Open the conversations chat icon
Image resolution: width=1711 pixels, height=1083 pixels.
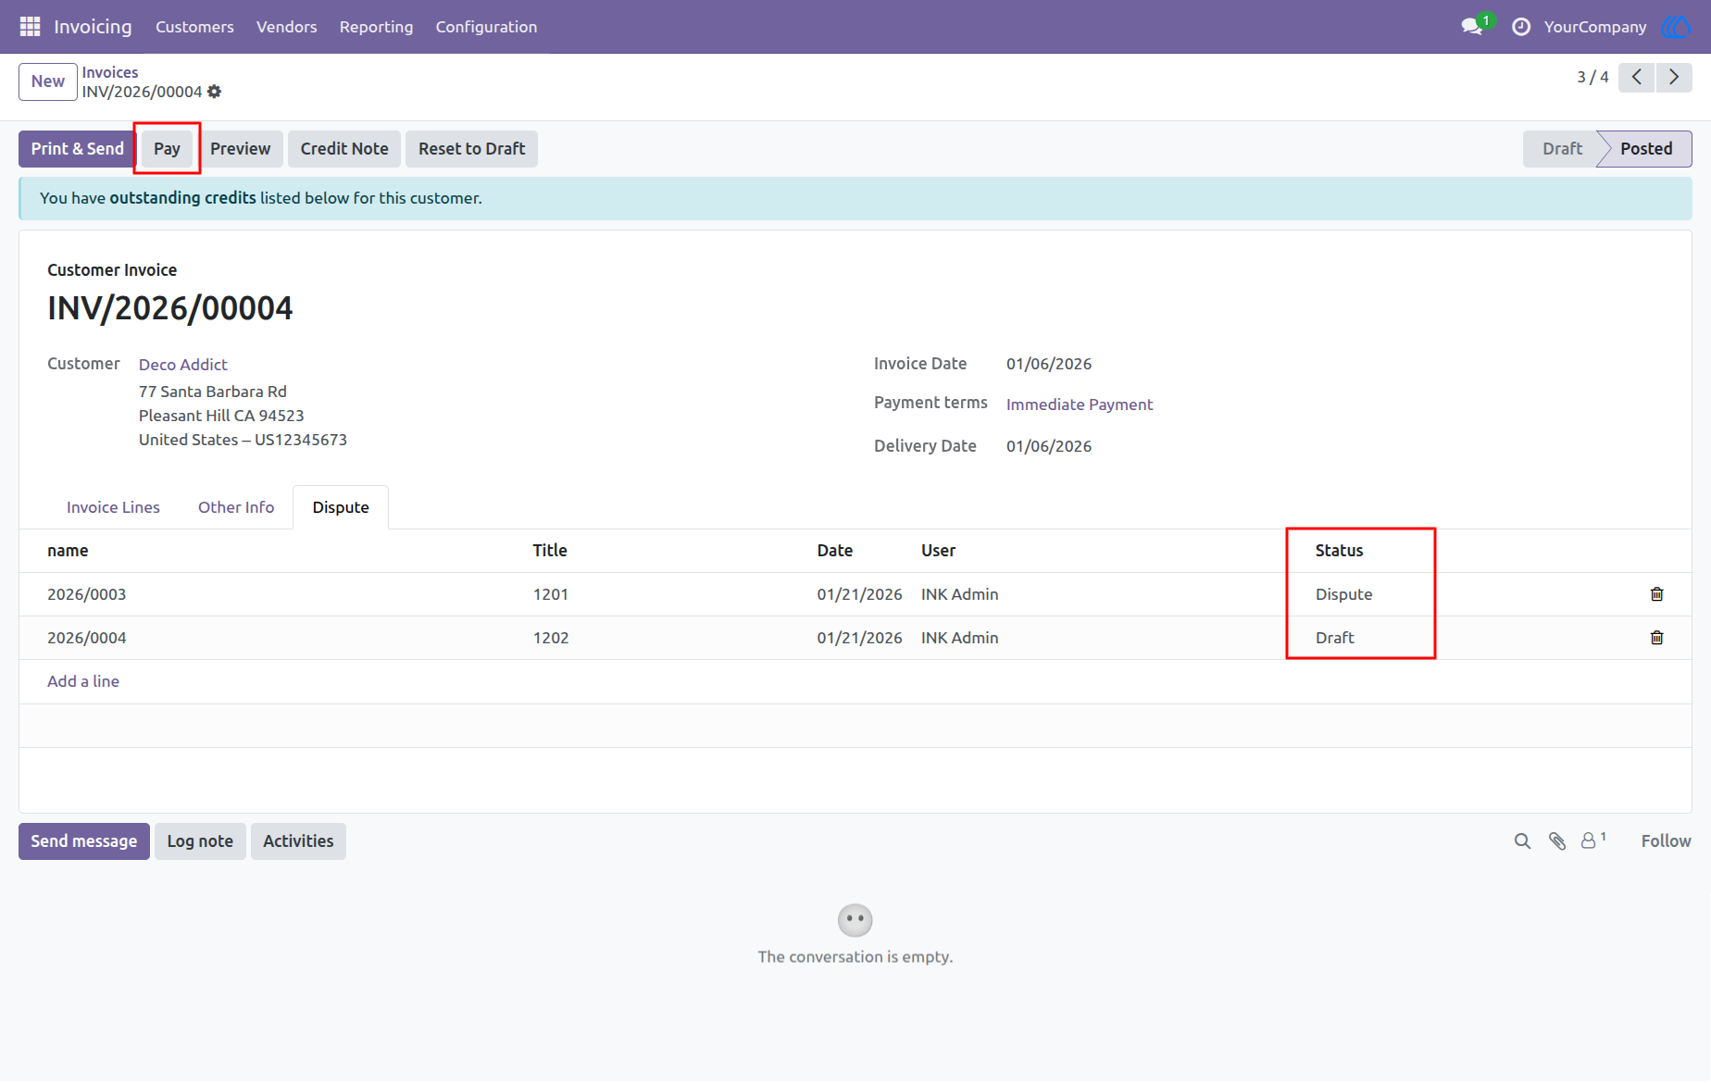tap(1472, 27)
